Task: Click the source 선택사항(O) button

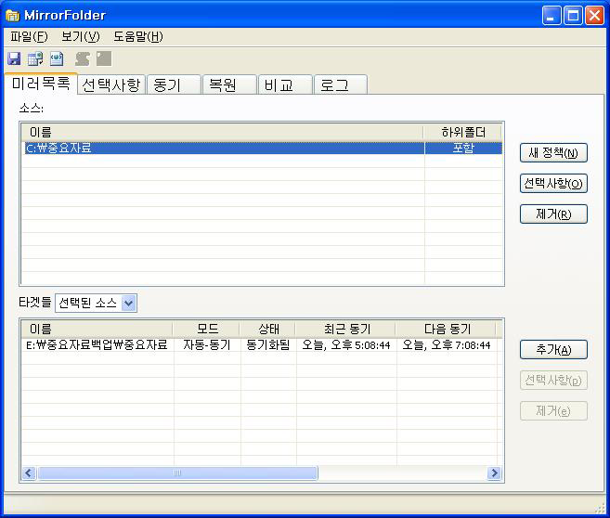Action: (x=553, y=183)
